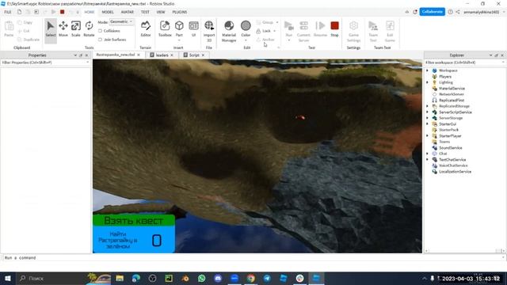Open the Color picker button
The image size is (507, 285).
(x=246, y=29)
